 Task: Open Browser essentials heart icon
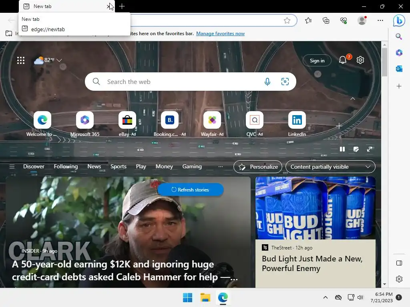tap(344, 20)
